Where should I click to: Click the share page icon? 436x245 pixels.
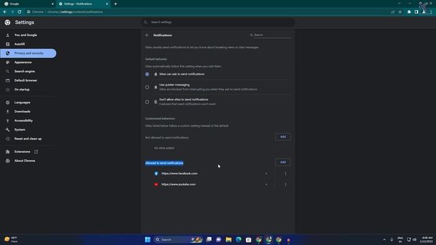click(393, 12)
